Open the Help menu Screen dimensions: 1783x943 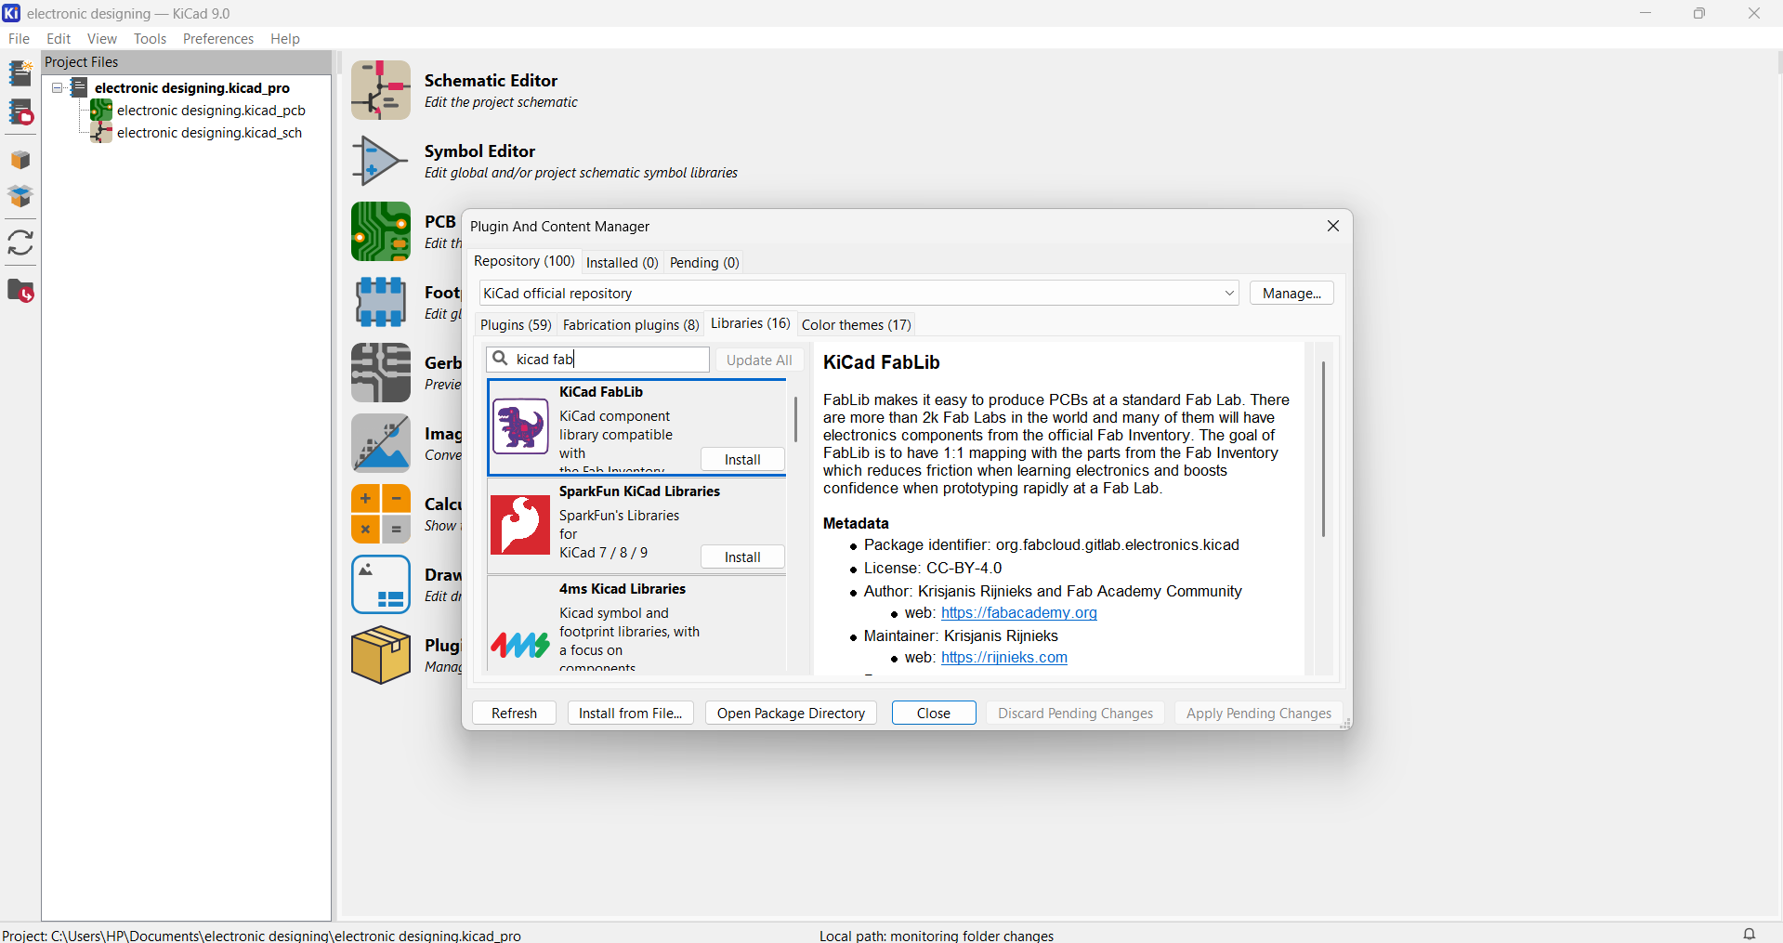point(285,39)
